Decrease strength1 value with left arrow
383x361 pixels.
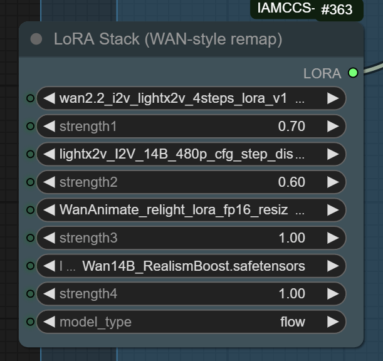pyautogui.click(x=48, y=127)
